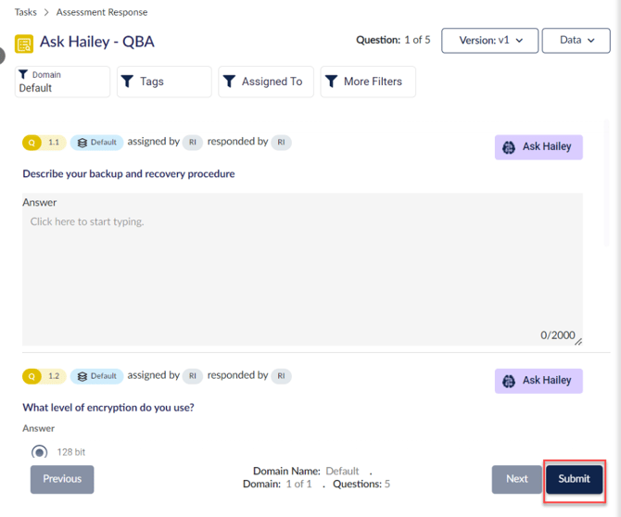621x517 pixels.
Task: Click the Assigned To funnel icon
Action: tap(229, 82)
